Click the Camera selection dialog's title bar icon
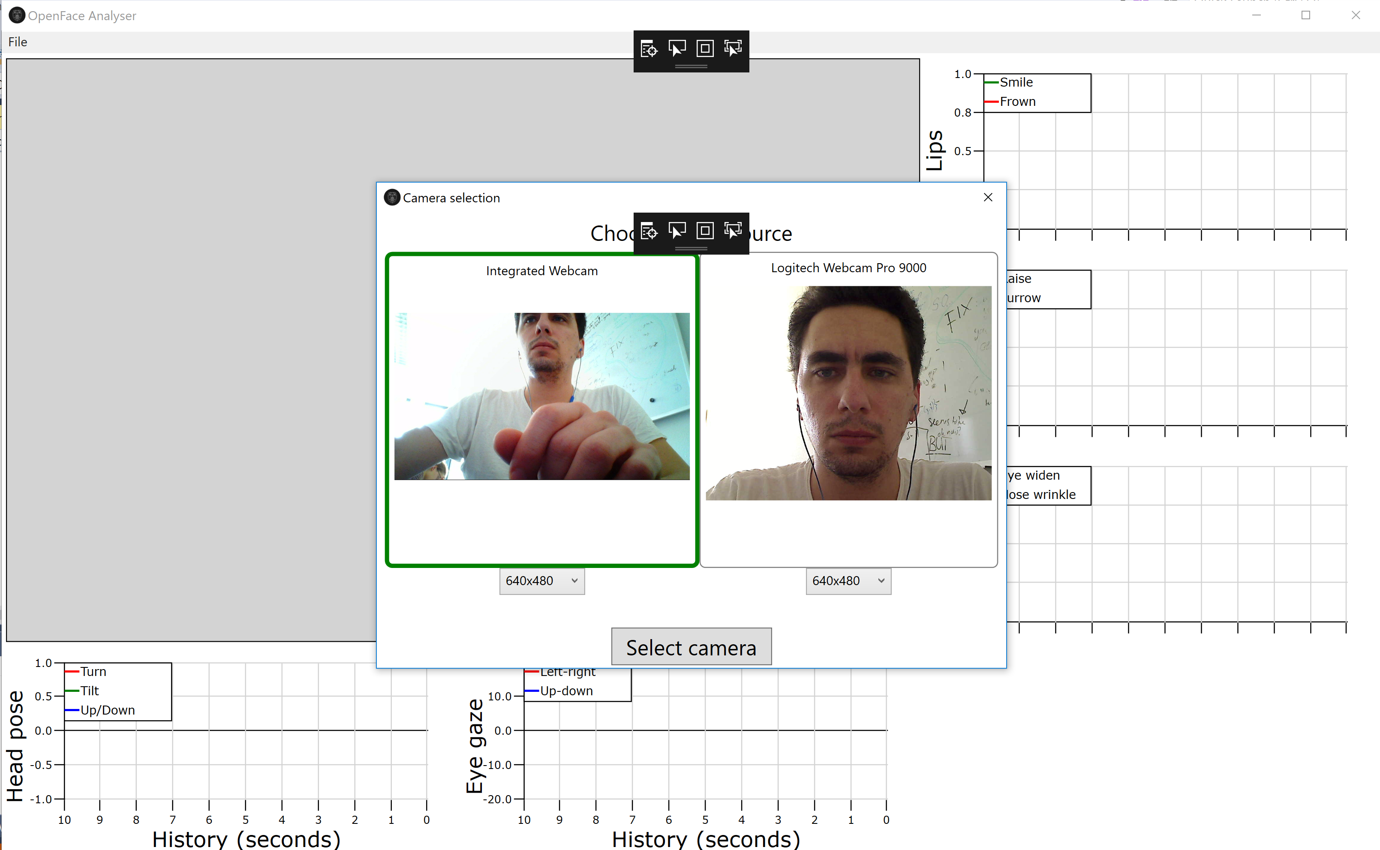Viewport: 1380px width, 850px height. coord(391,197)
